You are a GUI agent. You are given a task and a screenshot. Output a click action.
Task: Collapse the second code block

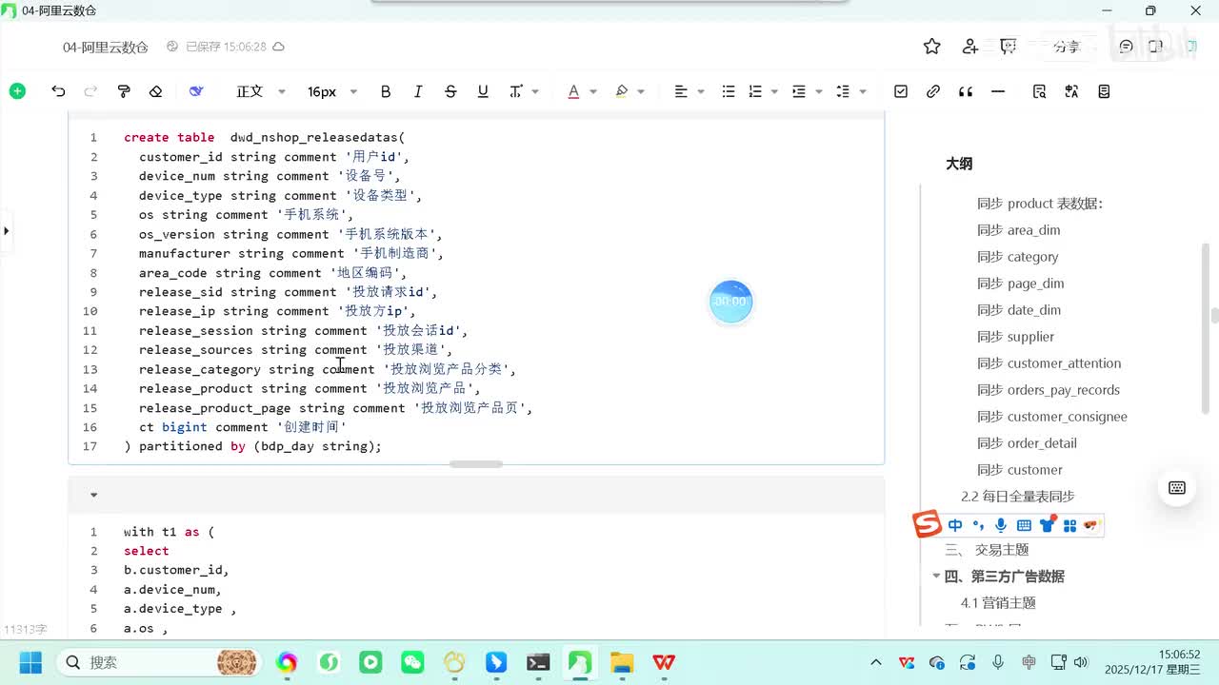coord(93,495)
